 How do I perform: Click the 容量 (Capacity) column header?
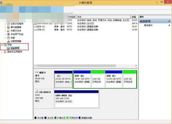click(x=134, y=17)
